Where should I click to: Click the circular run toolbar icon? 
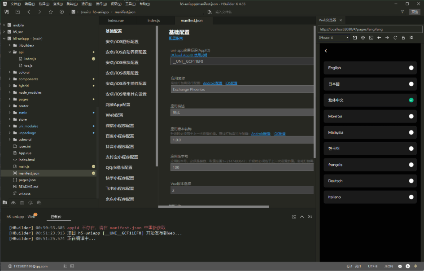click(x=61, y=12)
